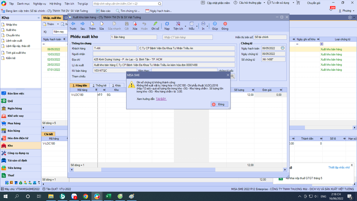Screen dimensions: 357x201
Task: Toggle pin on the Mã hàng column header in voucher grid
Action: pyautogui.click(x=96, y=90)
